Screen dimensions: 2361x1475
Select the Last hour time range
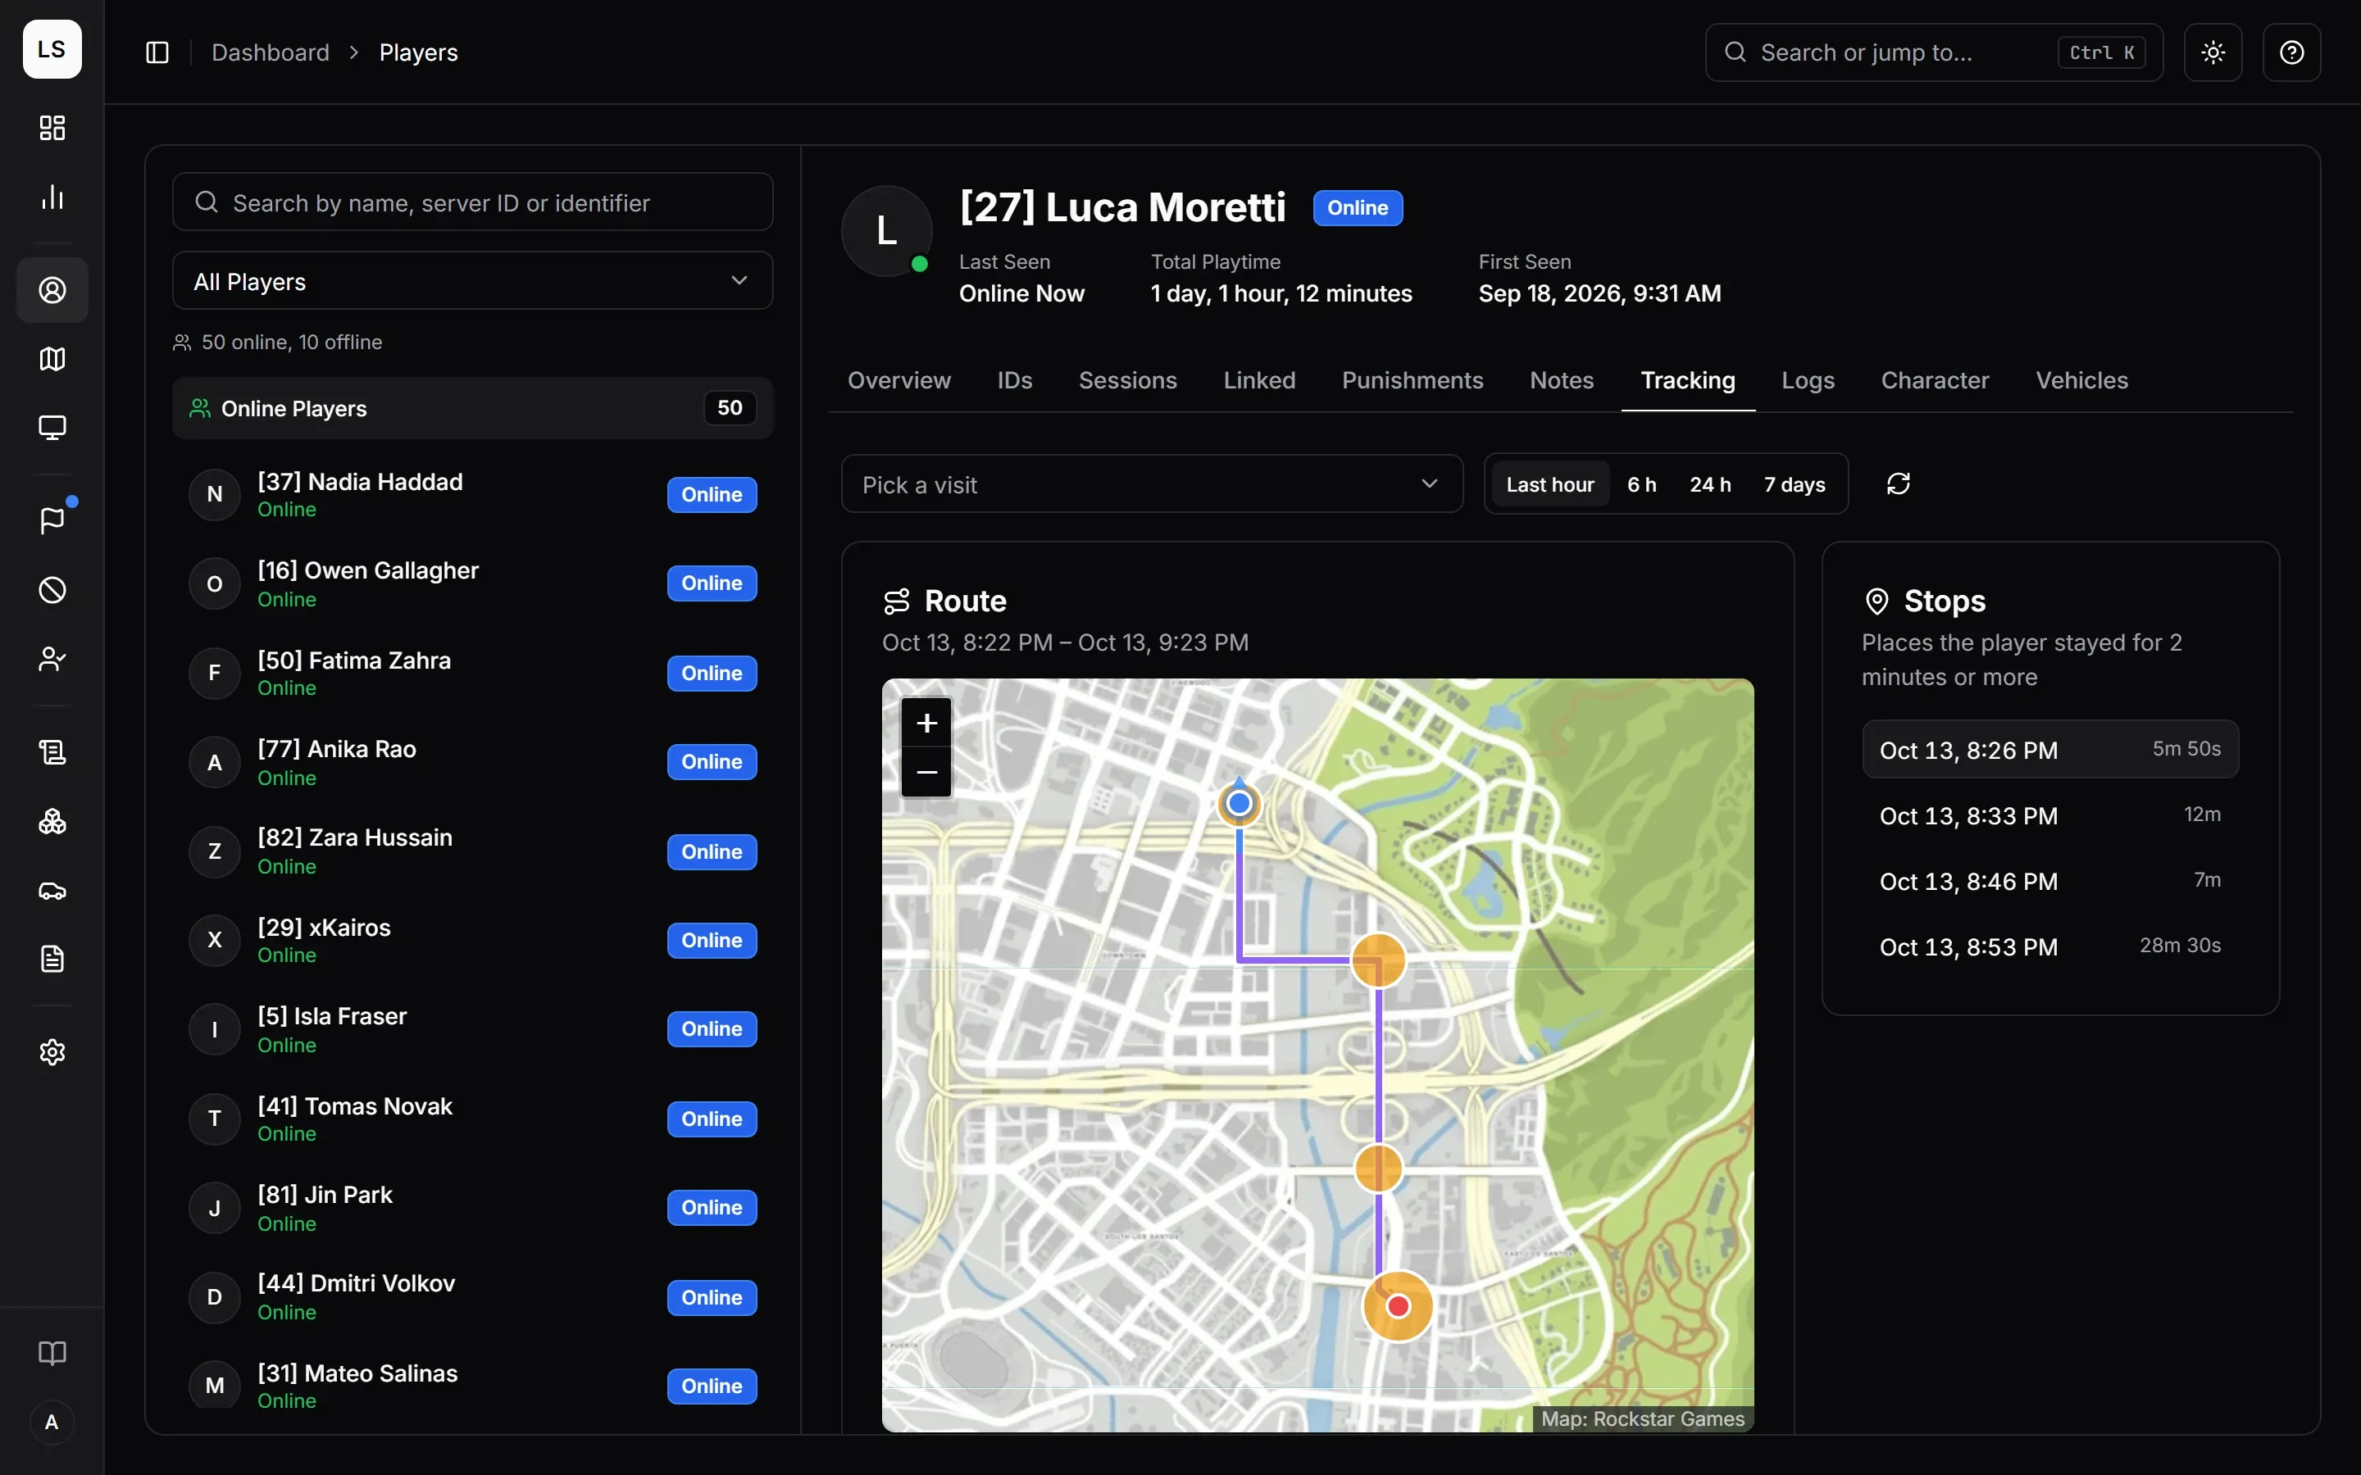pos(1549,485)
